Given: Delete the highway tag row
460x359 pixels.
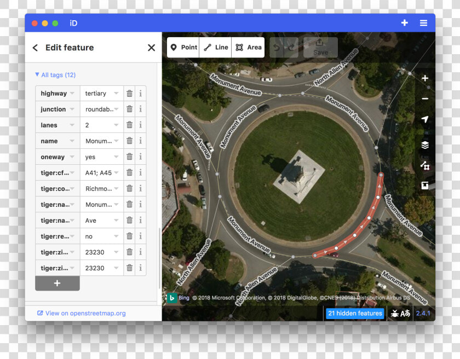Looking at the screenshot, I should click(129, 94).
